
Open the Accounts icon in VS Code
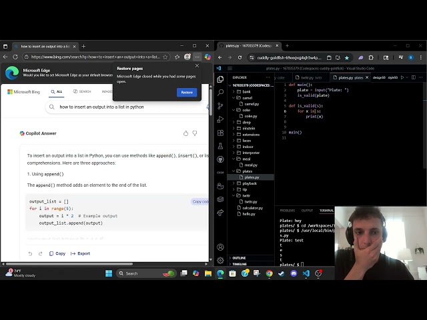click(x=220, y=247)
